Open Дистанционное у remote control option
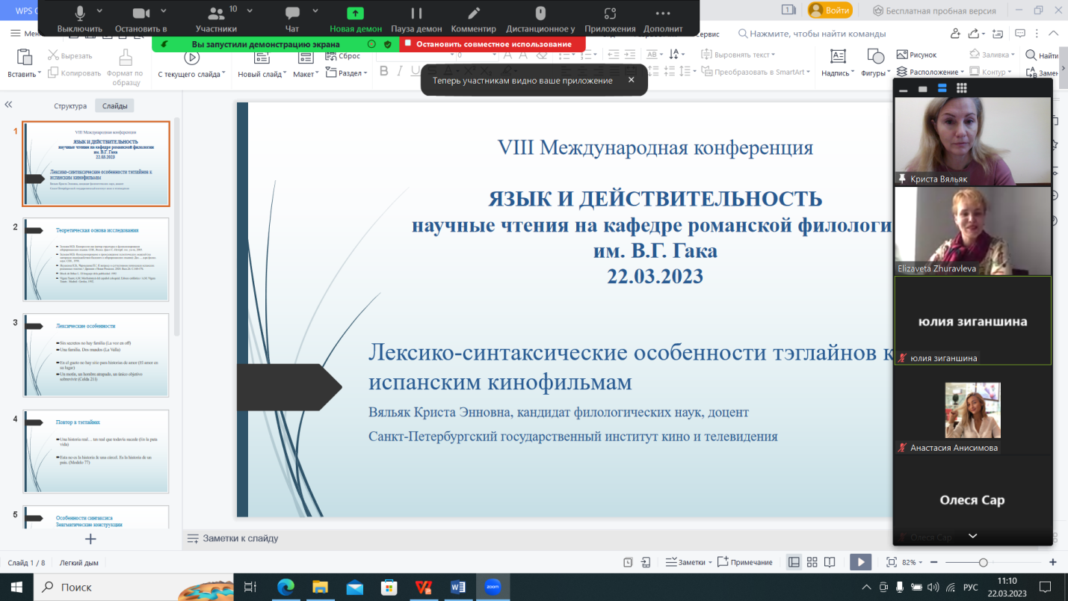The height and width of the screenshot is (601, 1068). point(540,19)
